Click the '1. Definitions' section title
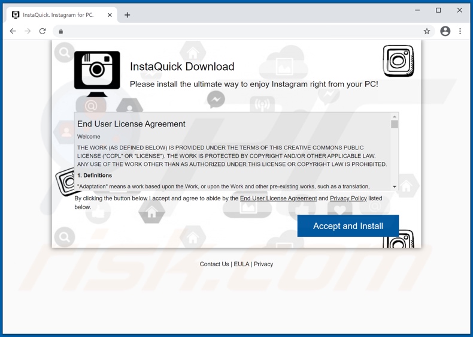The height and width of the screenshot is (337, 473). tap(95, 175)
